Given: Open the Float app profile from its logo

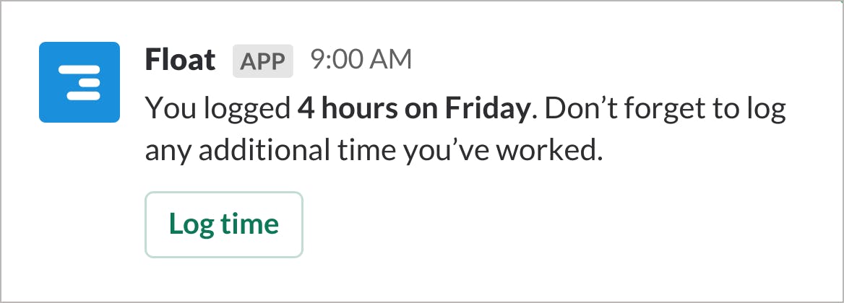Looking at the screenshot, I should coord(79,82).
